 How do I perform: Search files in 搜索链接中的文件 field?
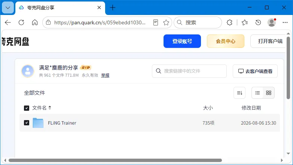click(189, 71)
